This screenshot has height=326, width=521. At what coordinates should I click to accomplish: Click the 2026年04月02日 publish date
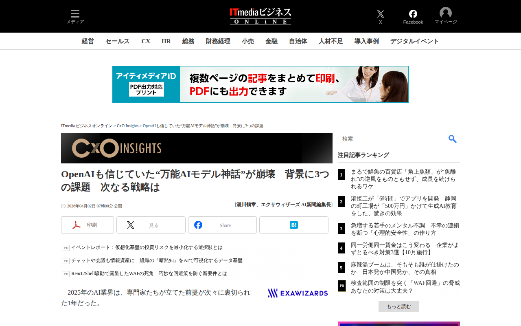pos(94,206)
